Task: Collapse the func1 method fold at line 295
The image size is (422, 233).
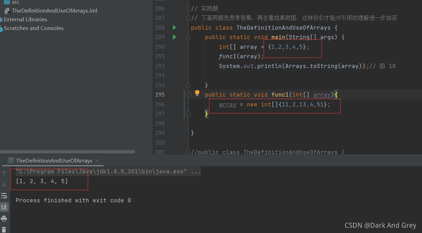Action: point(188,95)
